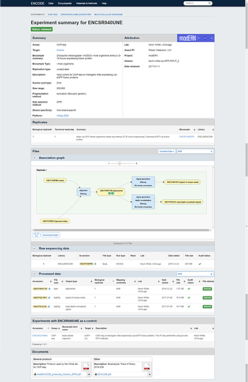
Task: Open the ENCODE home logo
Action: (38, 3)
